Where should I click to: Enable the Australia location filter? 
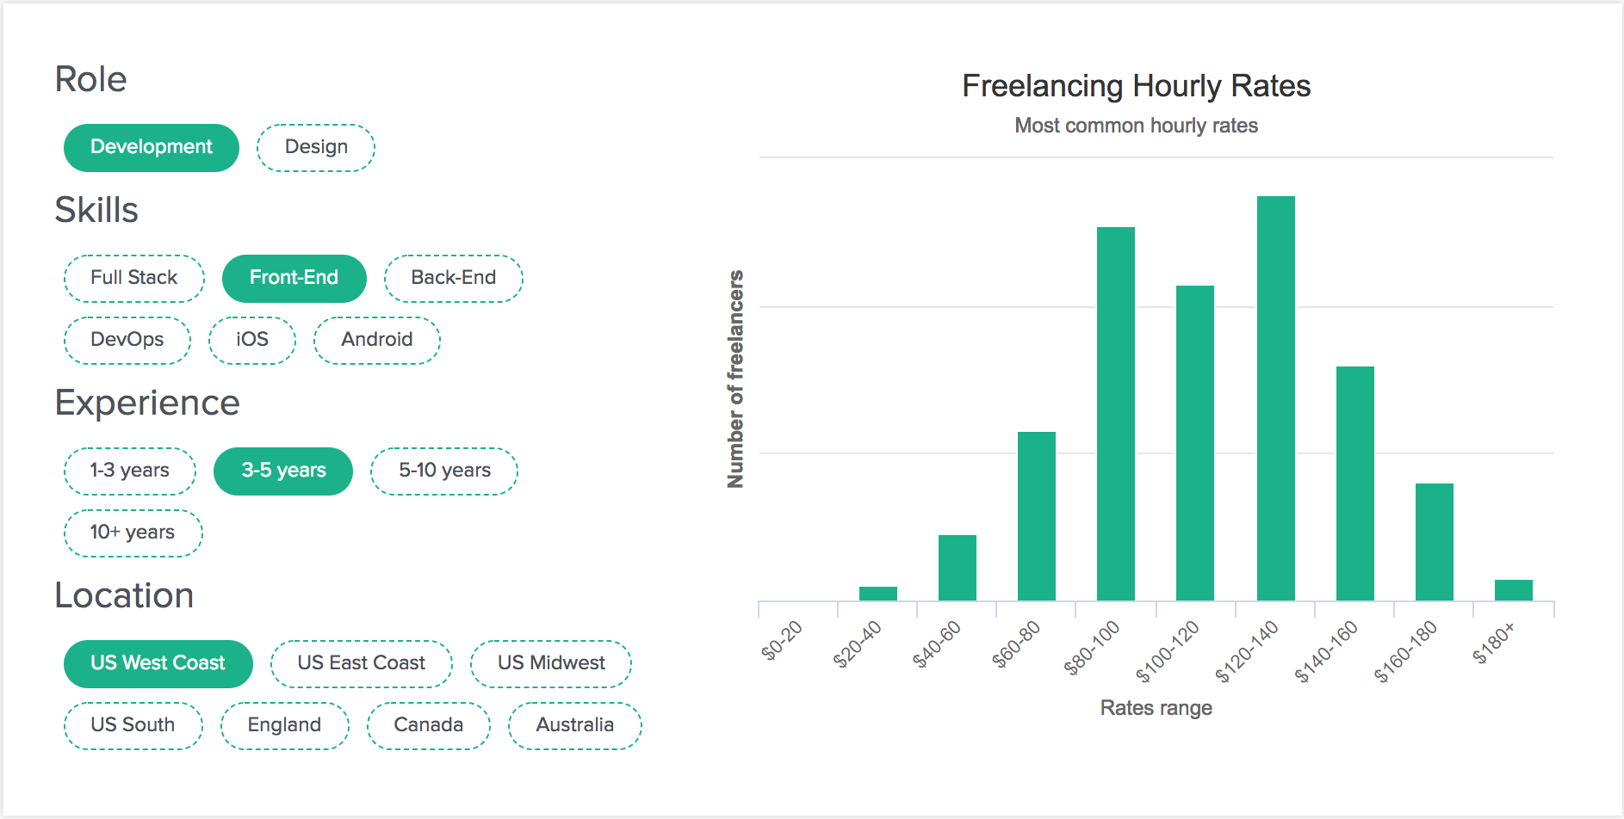click(573, 724)
